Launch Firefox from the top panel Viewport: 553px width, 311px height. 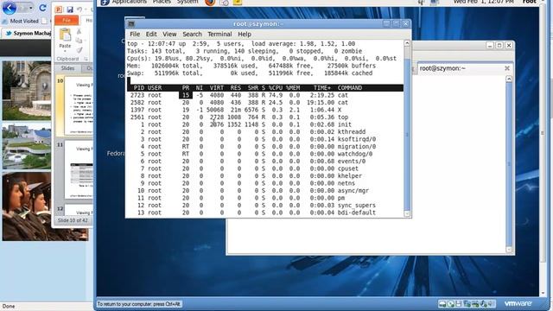(x=210, y=3)
